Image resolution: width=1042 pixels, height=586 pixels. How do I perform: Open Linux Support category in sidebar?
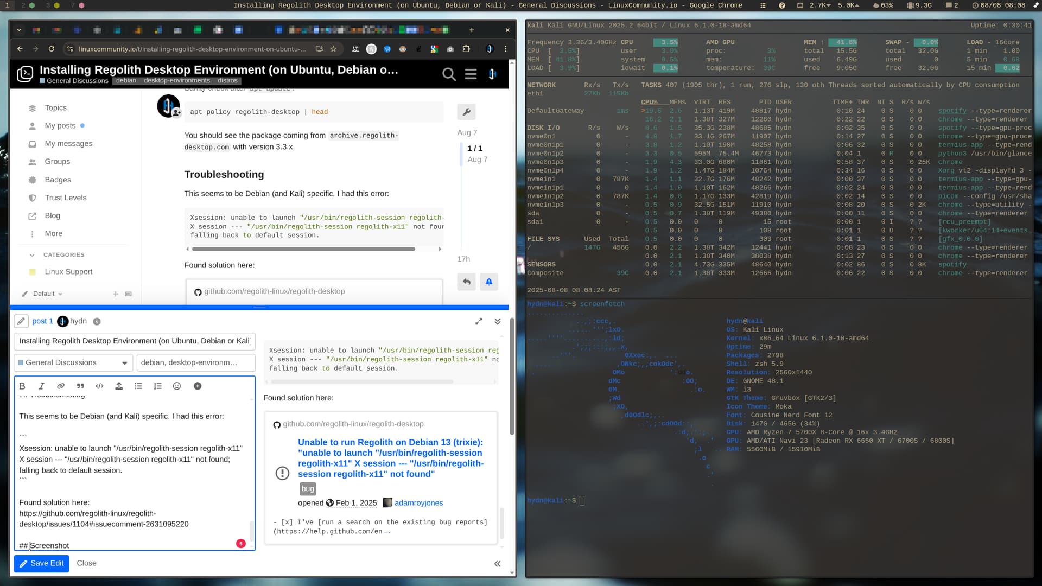(x=68, y=271)
